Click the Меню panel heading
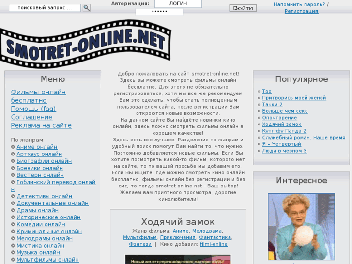The image size is (352, 264). [x=53, y=79]
